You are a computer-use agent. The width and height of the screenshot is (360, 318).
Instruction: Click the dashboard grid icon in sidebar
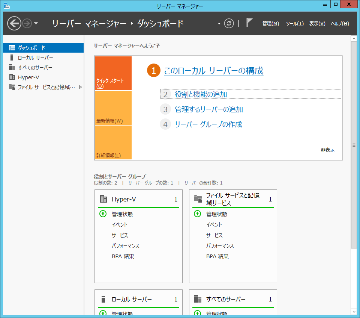coord(12,48)
